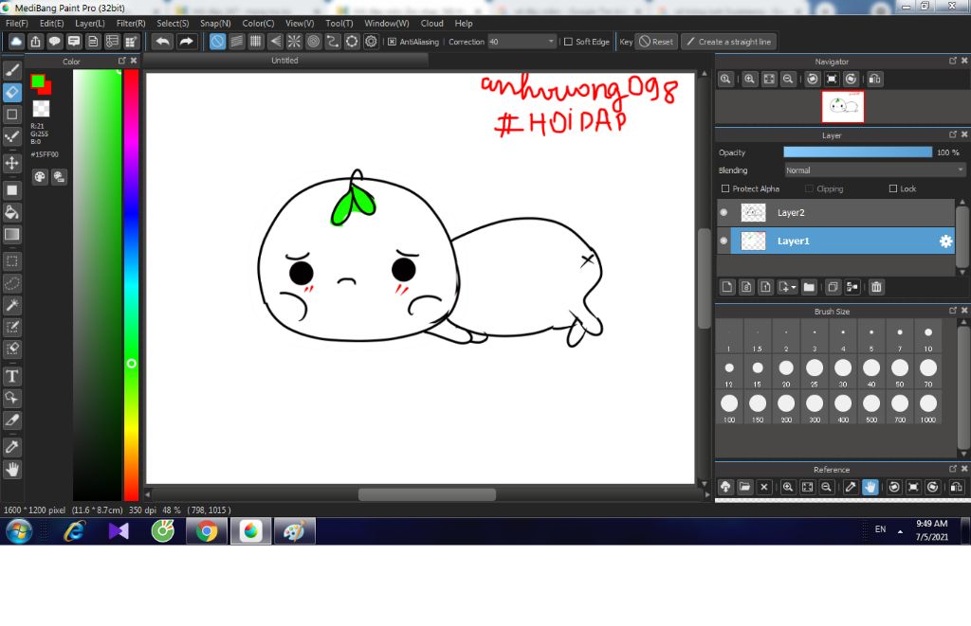Click the Redo arrow
The height and width of the screenshot is (626, 971).
click(186, 42)
